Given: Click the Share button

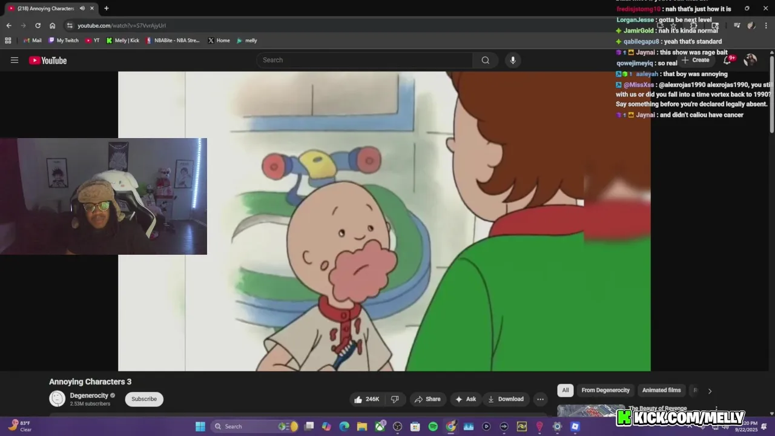Looking at the screenshot, I should tap(427, 399).
